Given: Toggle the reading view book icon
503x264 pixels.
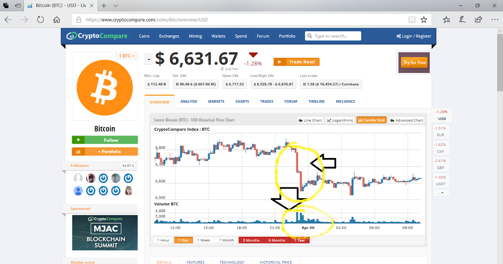Looking at the screenshot, I should [412, 20].
